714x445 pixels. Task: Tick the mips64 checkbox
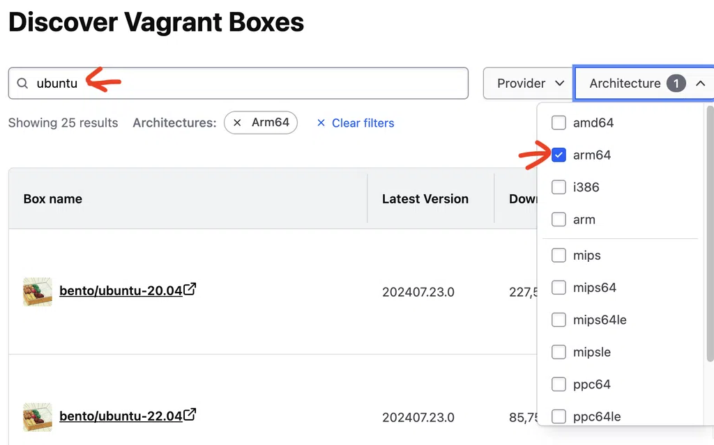point(559,288)
